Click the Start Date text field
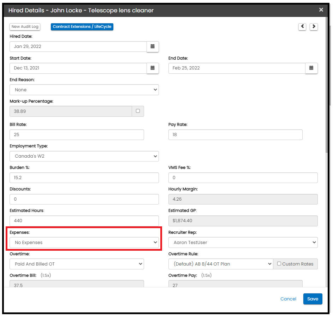 78,68
